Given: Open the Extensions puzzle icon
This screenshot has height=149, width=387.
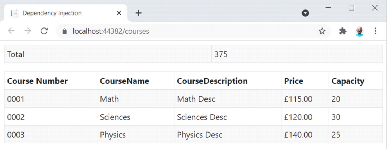Looking at the screenshot, I should pyautogui.click(x=343, y=31).
